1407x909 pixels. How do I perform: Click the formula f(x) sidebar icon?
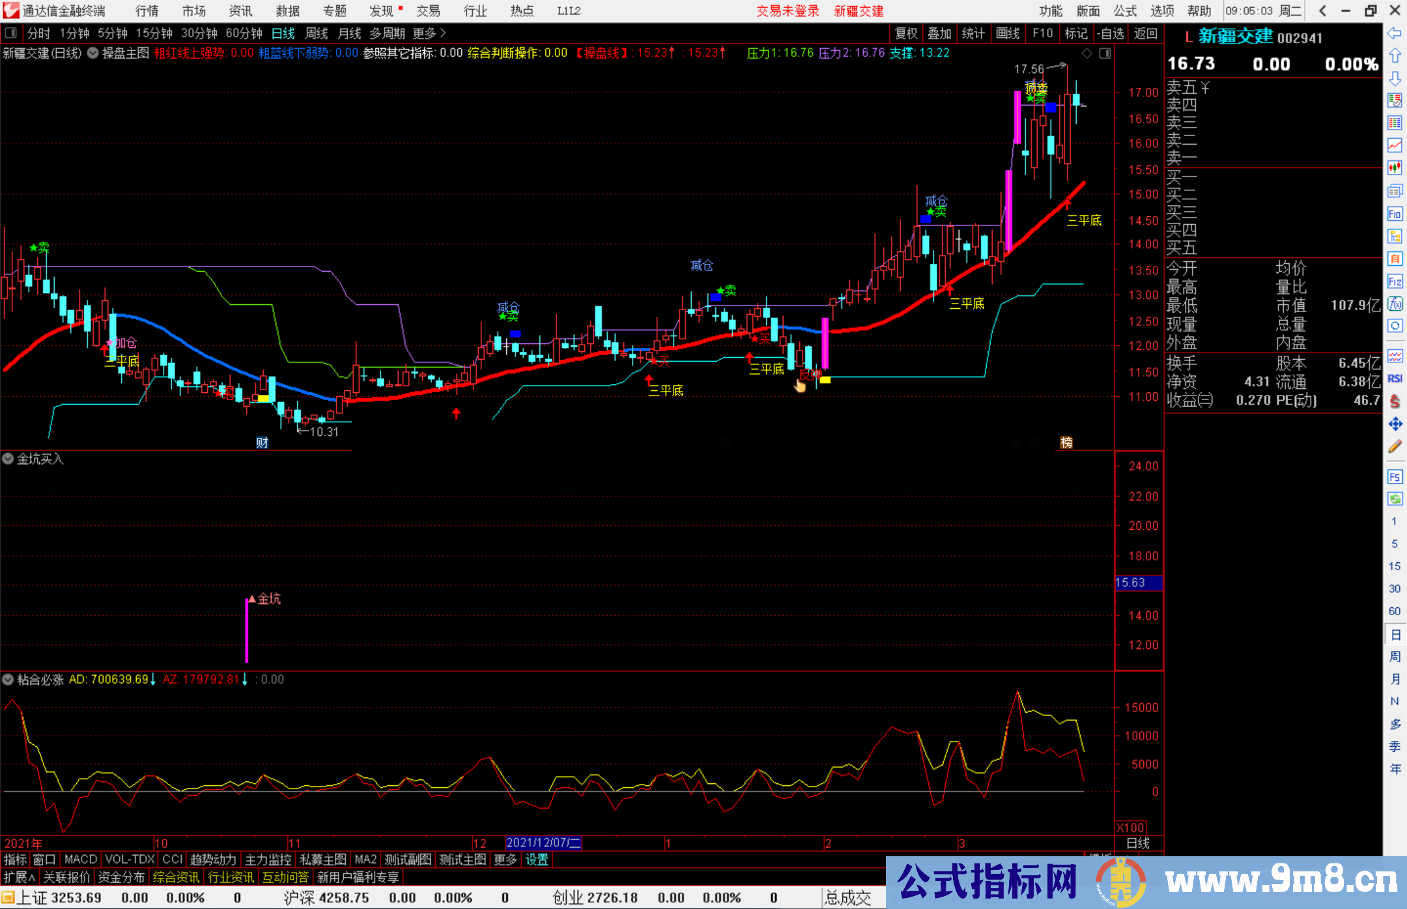pyautogui.click(x=1395, y=304)
